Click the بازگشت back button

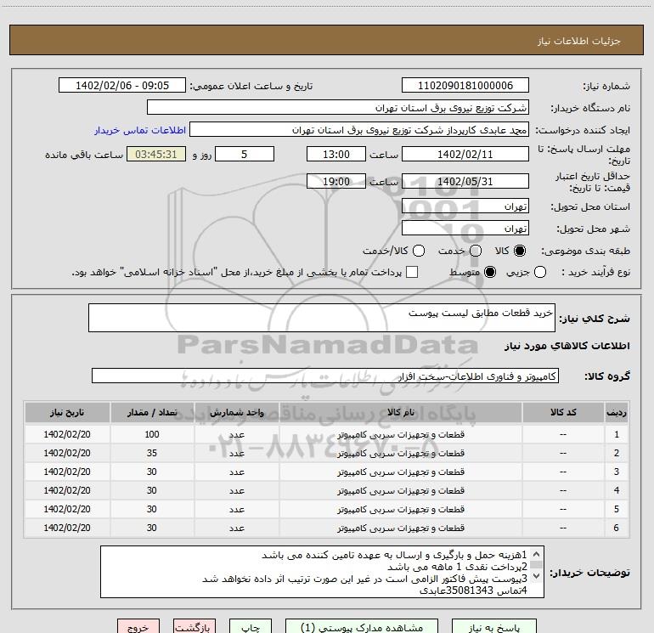click(195, 627)
